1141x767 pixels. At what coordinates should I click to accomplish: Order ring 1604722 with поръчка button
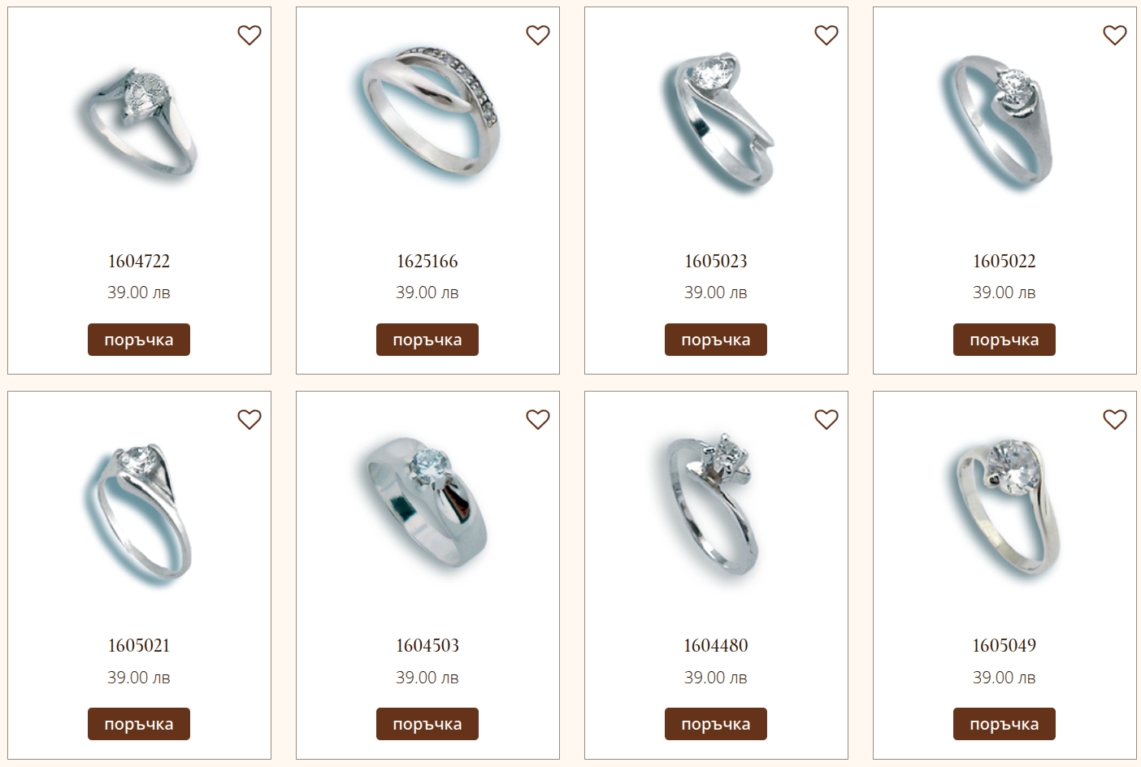[x=139, y=340]
